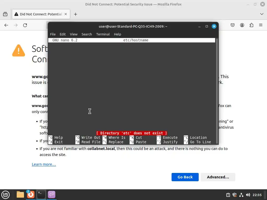
Task: Open the Firefox account icon
Action: pyautogui.click(x=242, y=25)
